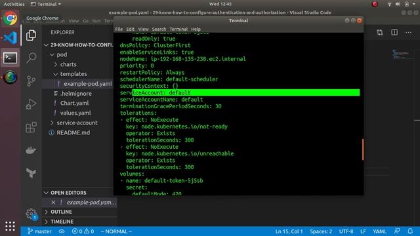Viewport: 420px width, 236px height.
Task: Open Help menu in Terminal window
Action: point(196,29)
